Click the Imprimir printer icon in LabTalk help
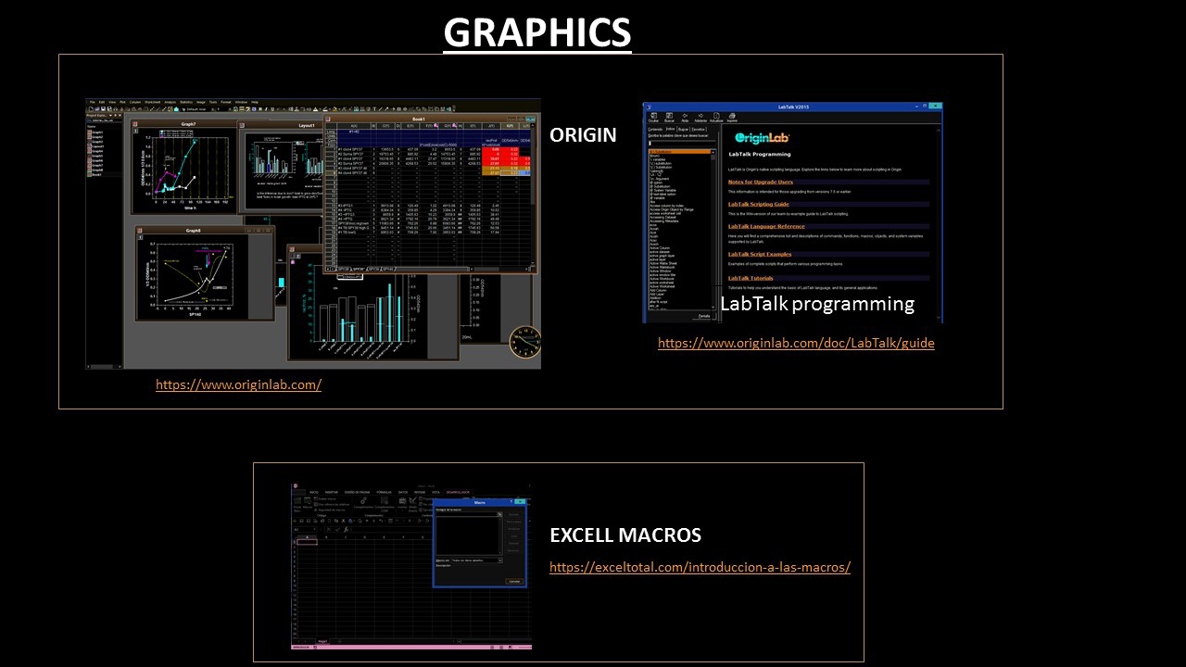Viewport: 1186px width, 667px height. [x=732, y=117]
